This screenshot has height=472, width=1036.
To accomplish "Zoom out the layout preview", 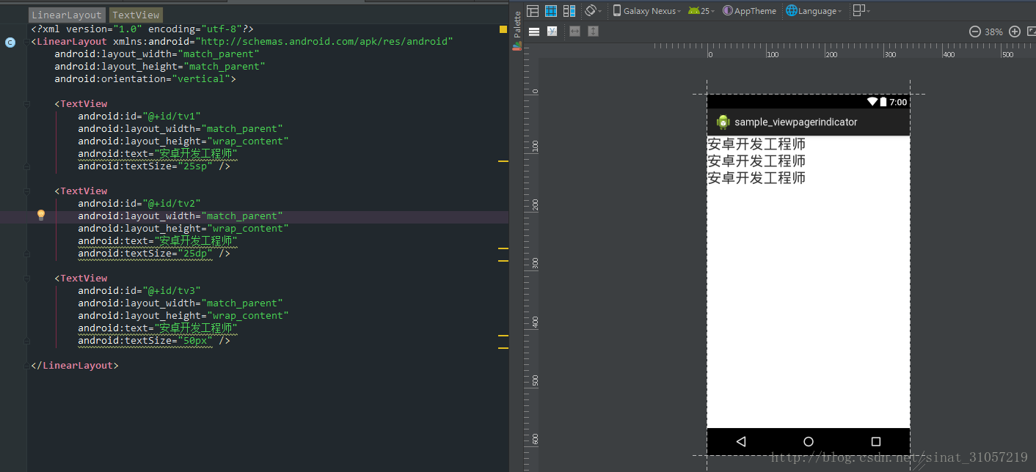I will (x=975, y=32).
